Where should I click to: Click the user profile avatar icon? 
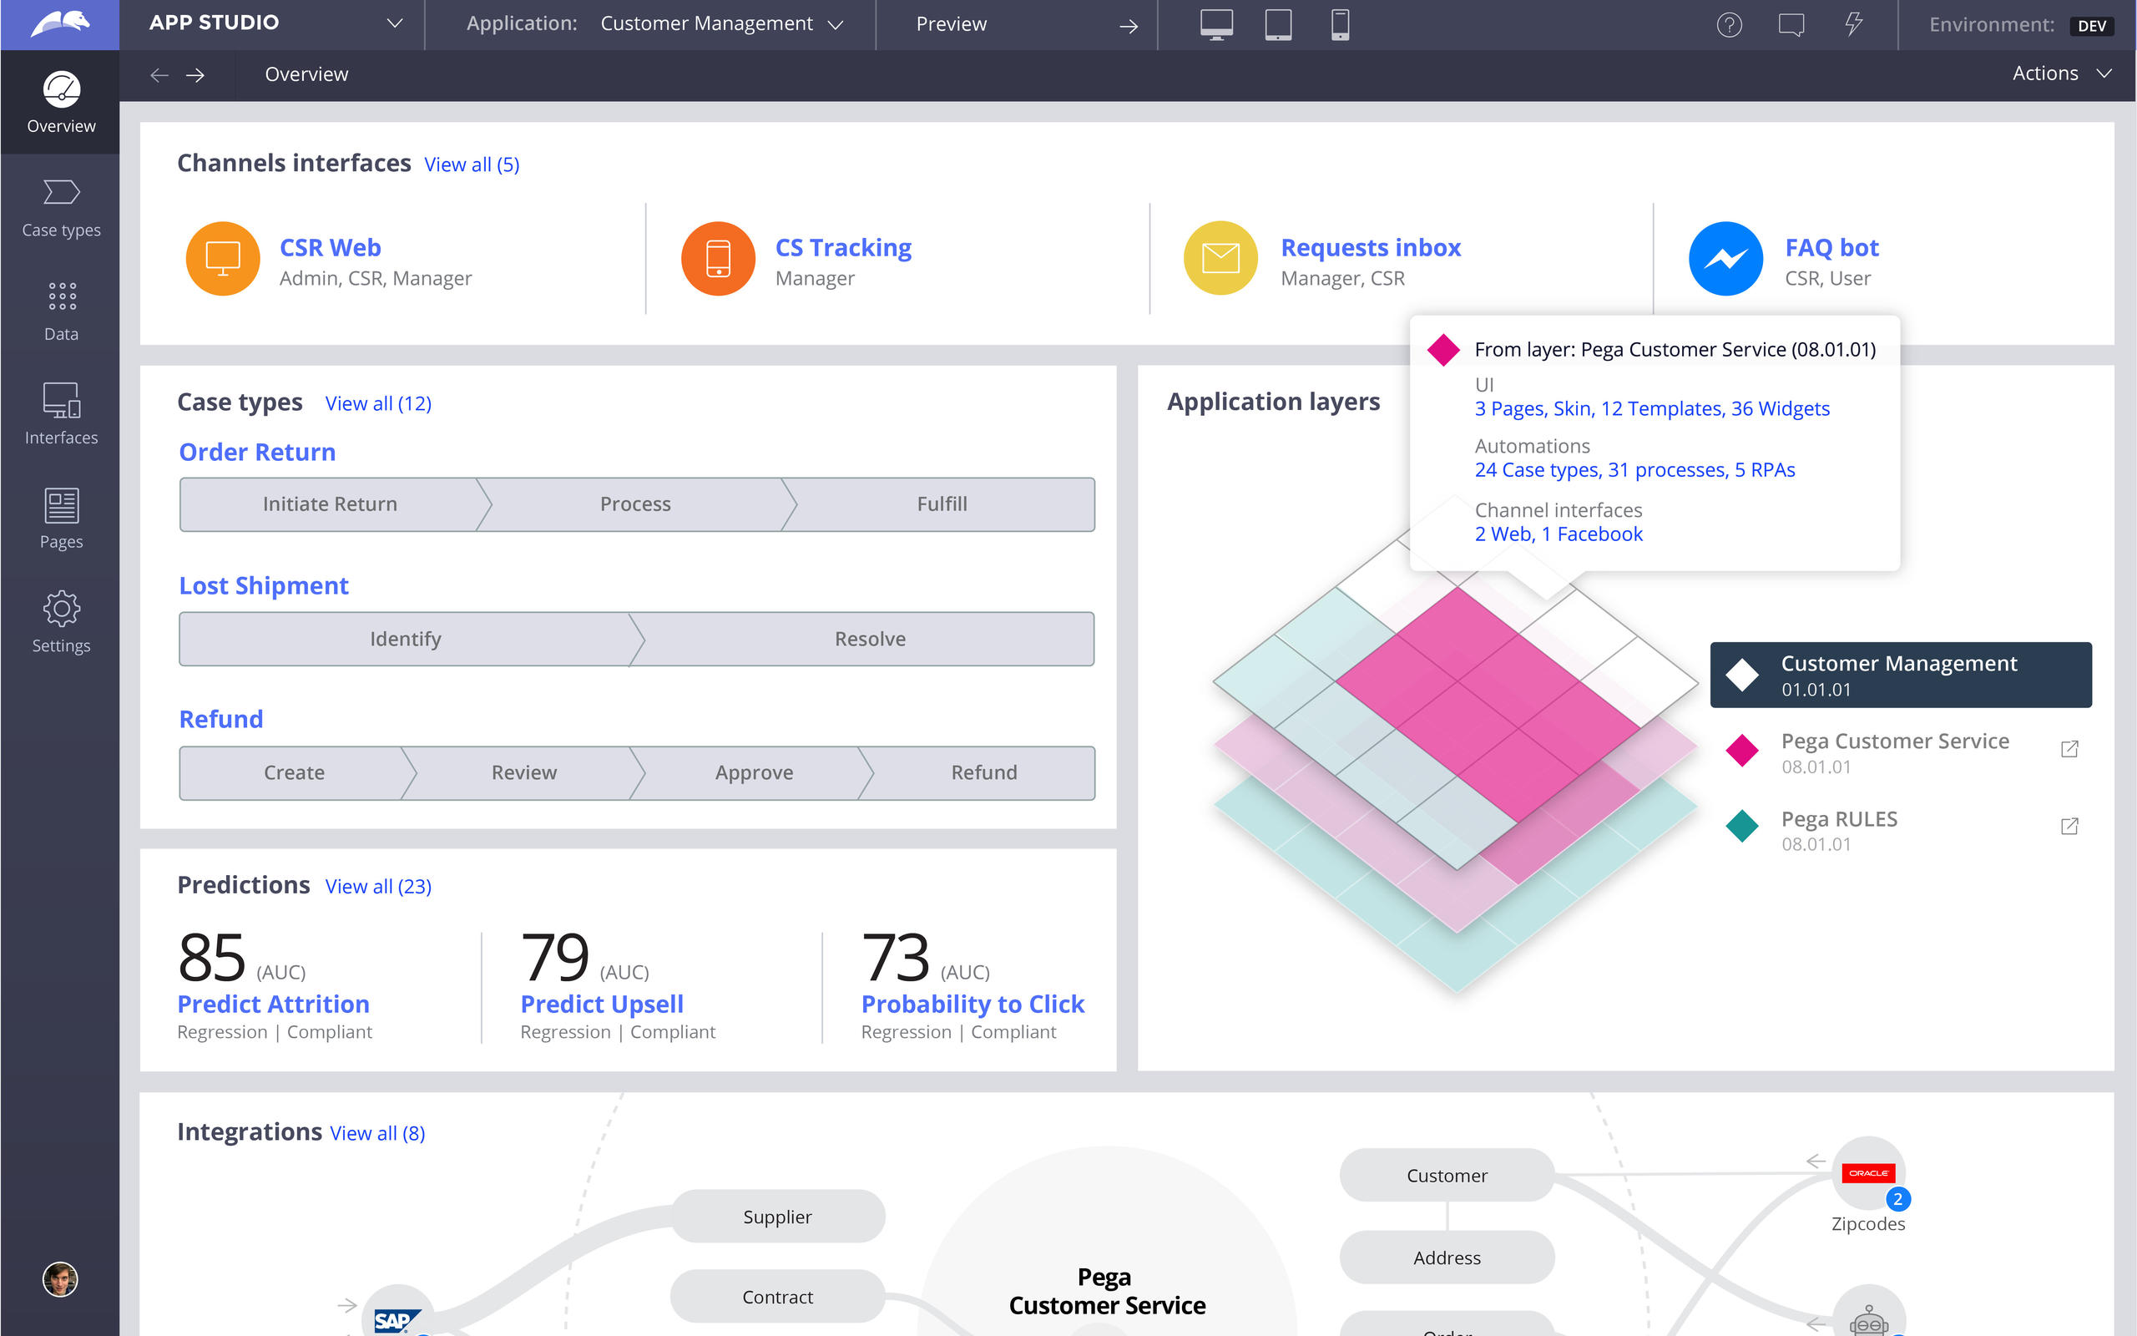coord(60,1279)
